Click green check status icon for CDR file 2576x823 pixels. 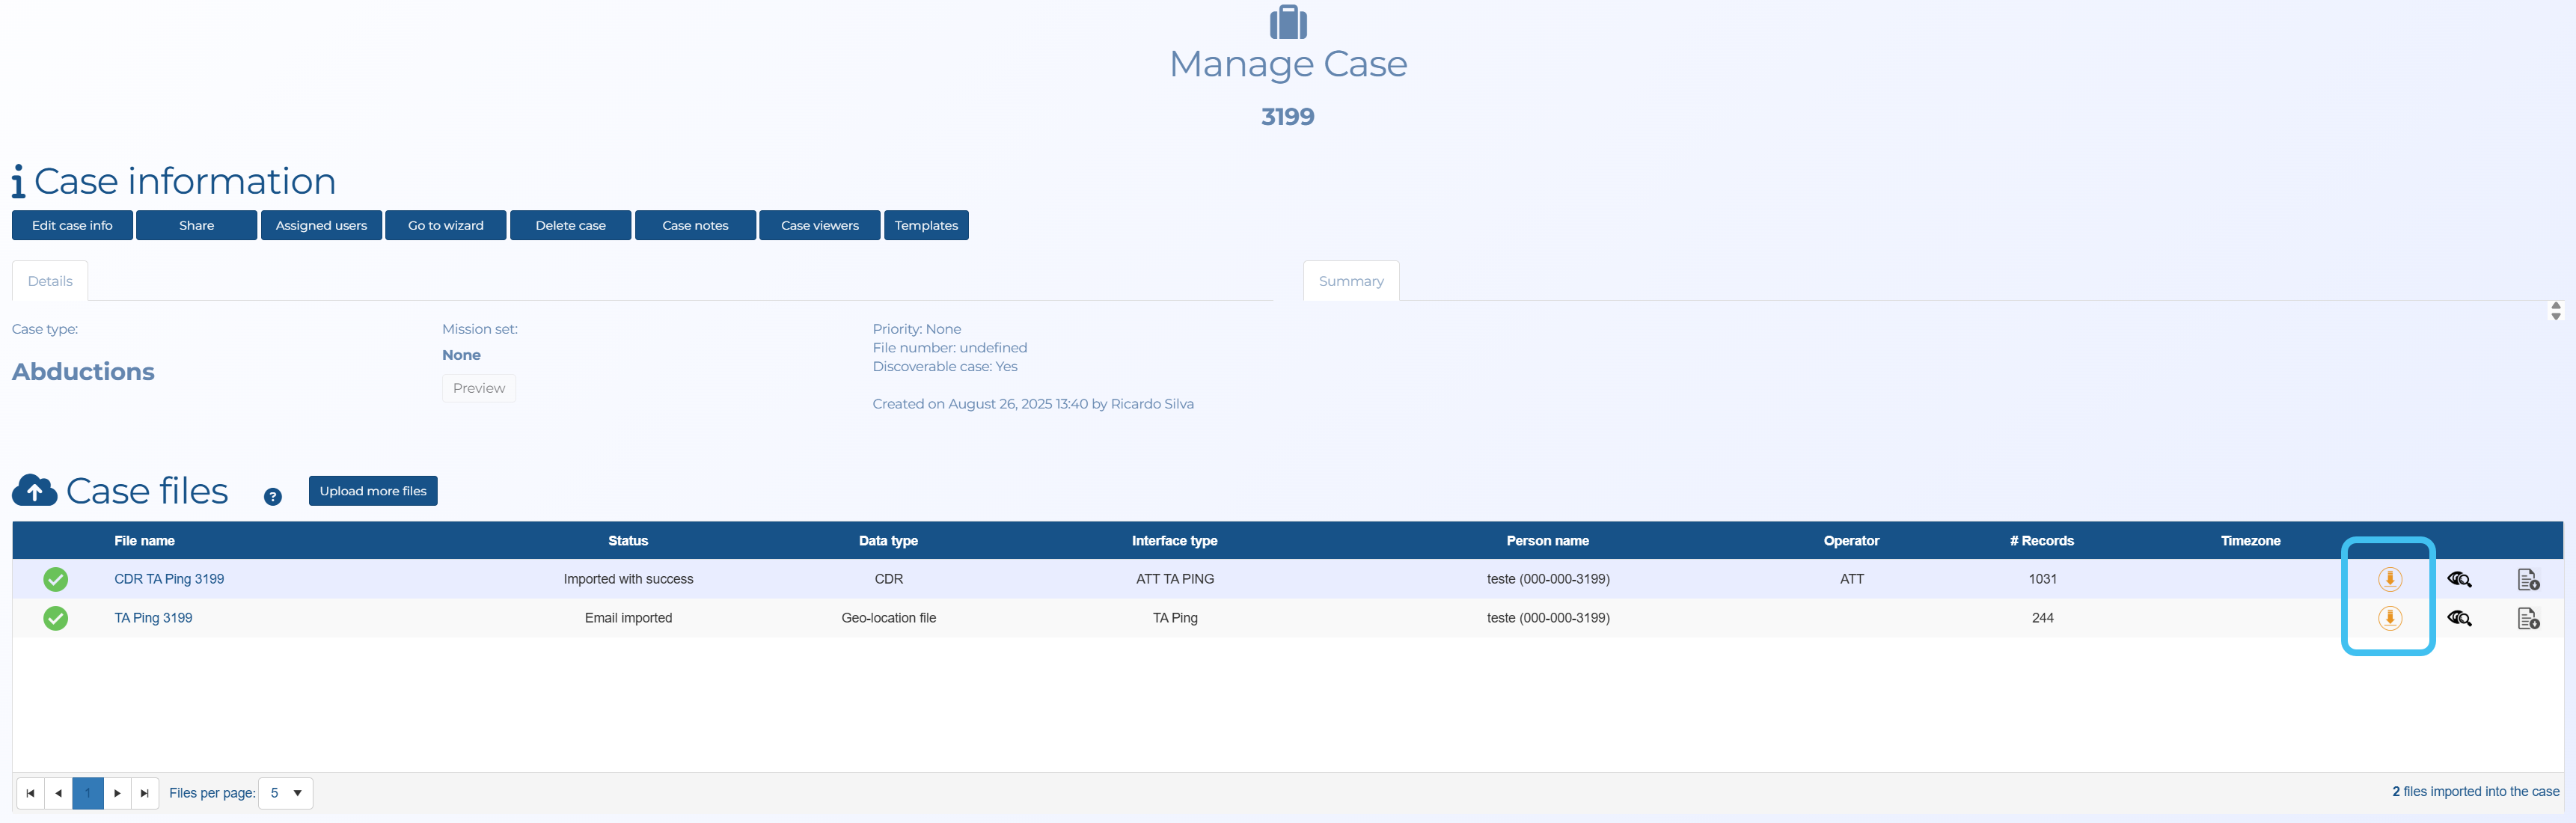tap(56, 579)
